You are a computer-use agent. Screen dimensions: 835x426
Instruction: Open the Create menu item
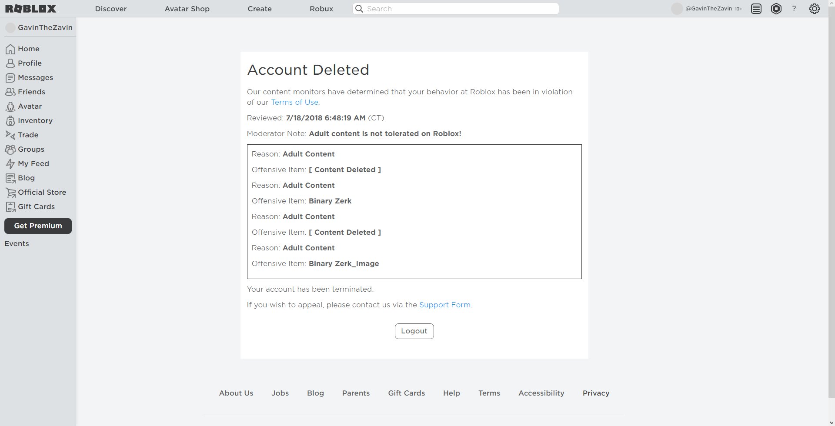pos(260,9)
